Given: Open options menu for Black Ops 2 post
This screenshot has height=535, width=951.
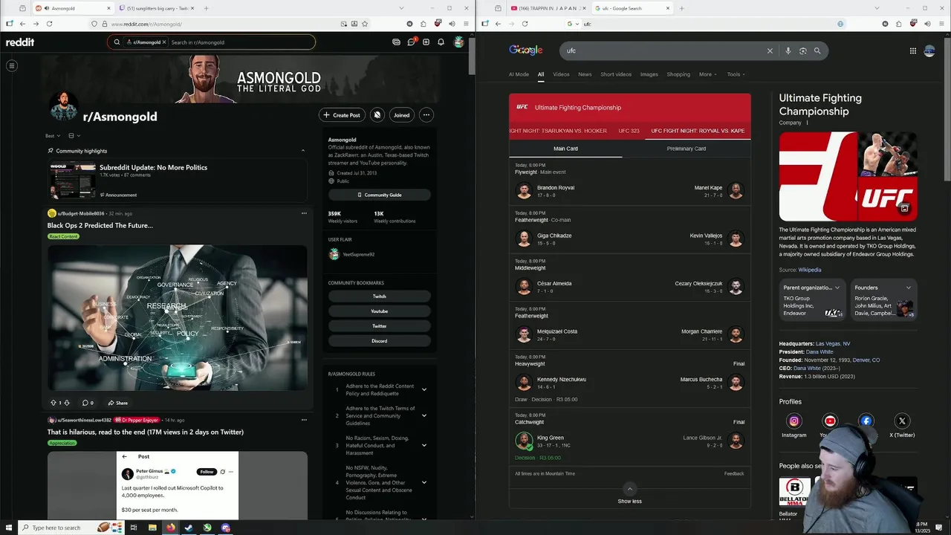Looking at the screenshot, I should (304, 213).
